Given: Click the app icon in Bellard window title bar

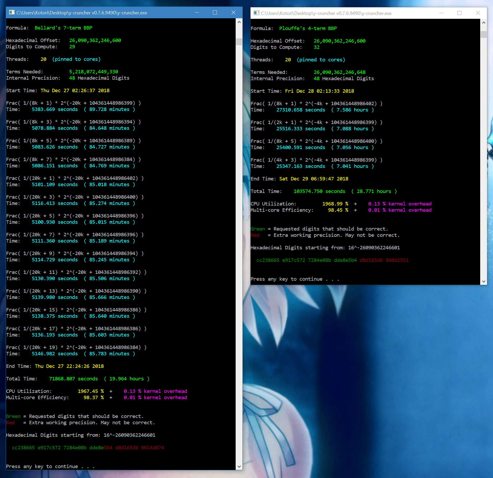Looking at the screenshot, I should click(x=12, y=13).
